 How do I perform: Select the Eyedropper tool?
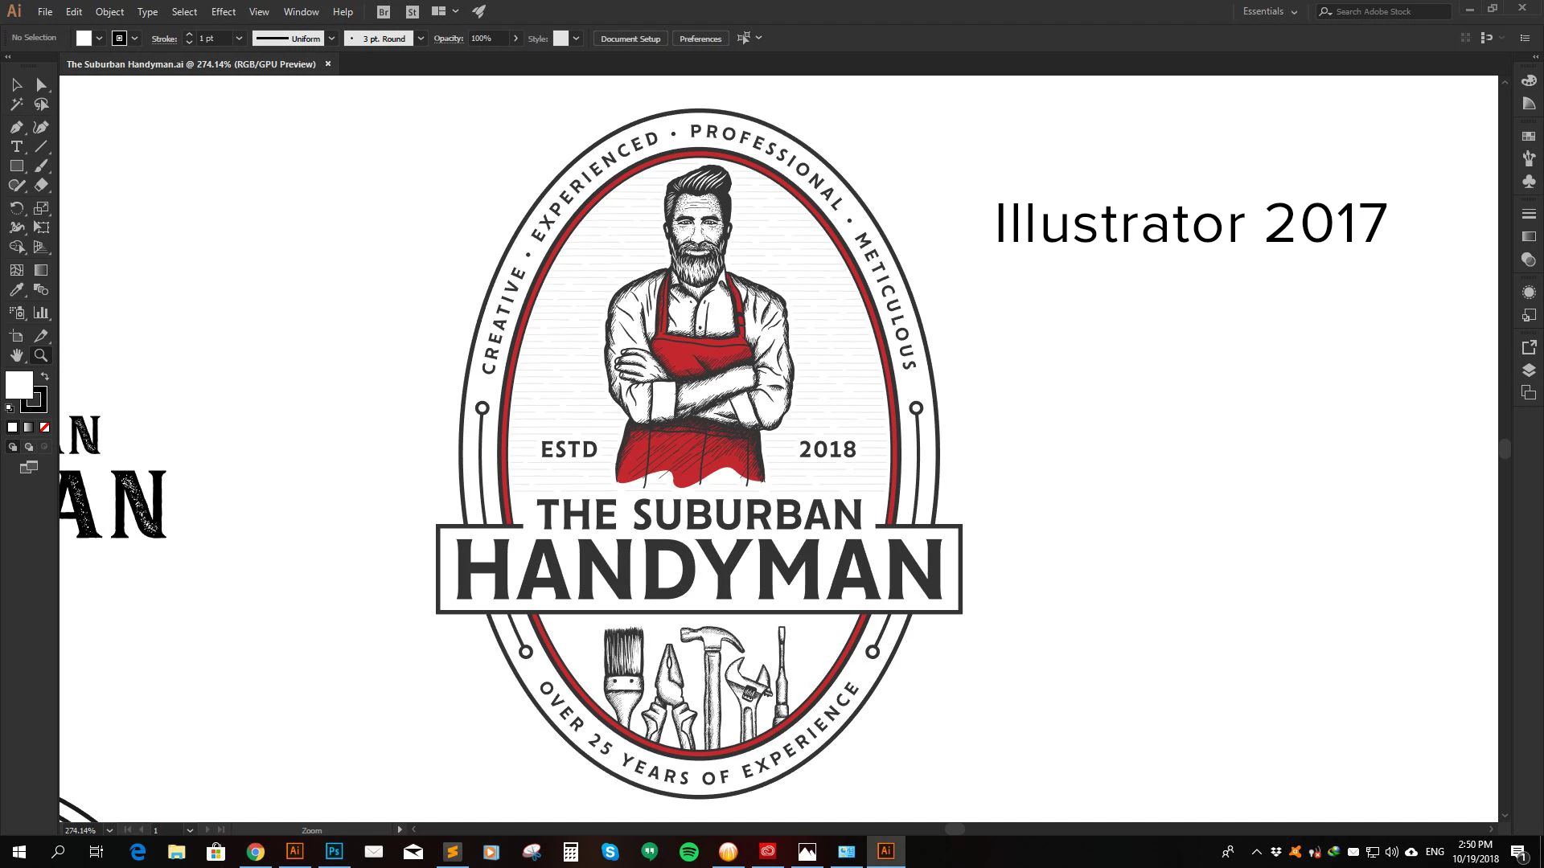[16, 290]
